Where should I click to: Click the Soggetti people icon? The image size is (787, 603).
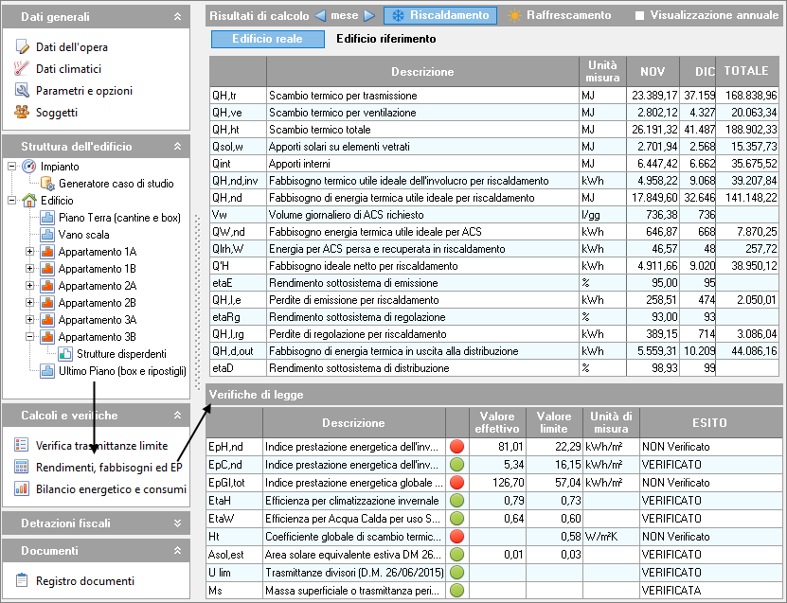click(x=22, y=113)
